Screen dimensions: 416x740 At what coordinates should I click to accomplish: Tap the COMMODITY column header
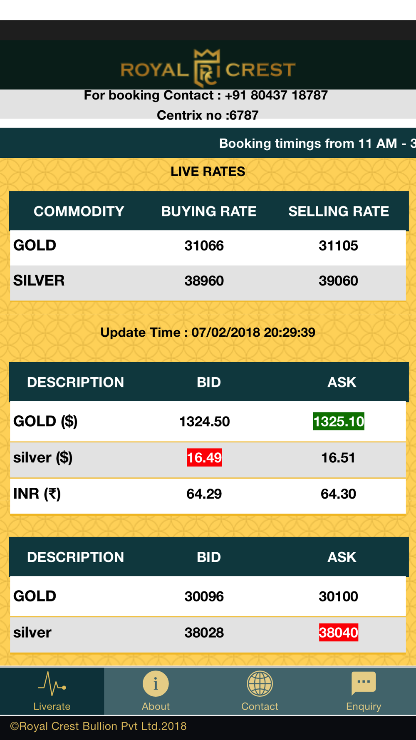point(79,211)
